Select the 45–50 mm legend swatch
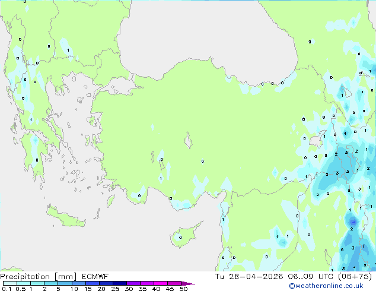 pyautogui.click(x=174, y=283)
